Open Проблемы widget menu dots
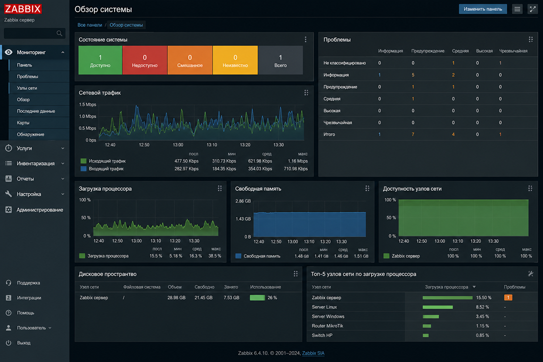 [531, 40]
